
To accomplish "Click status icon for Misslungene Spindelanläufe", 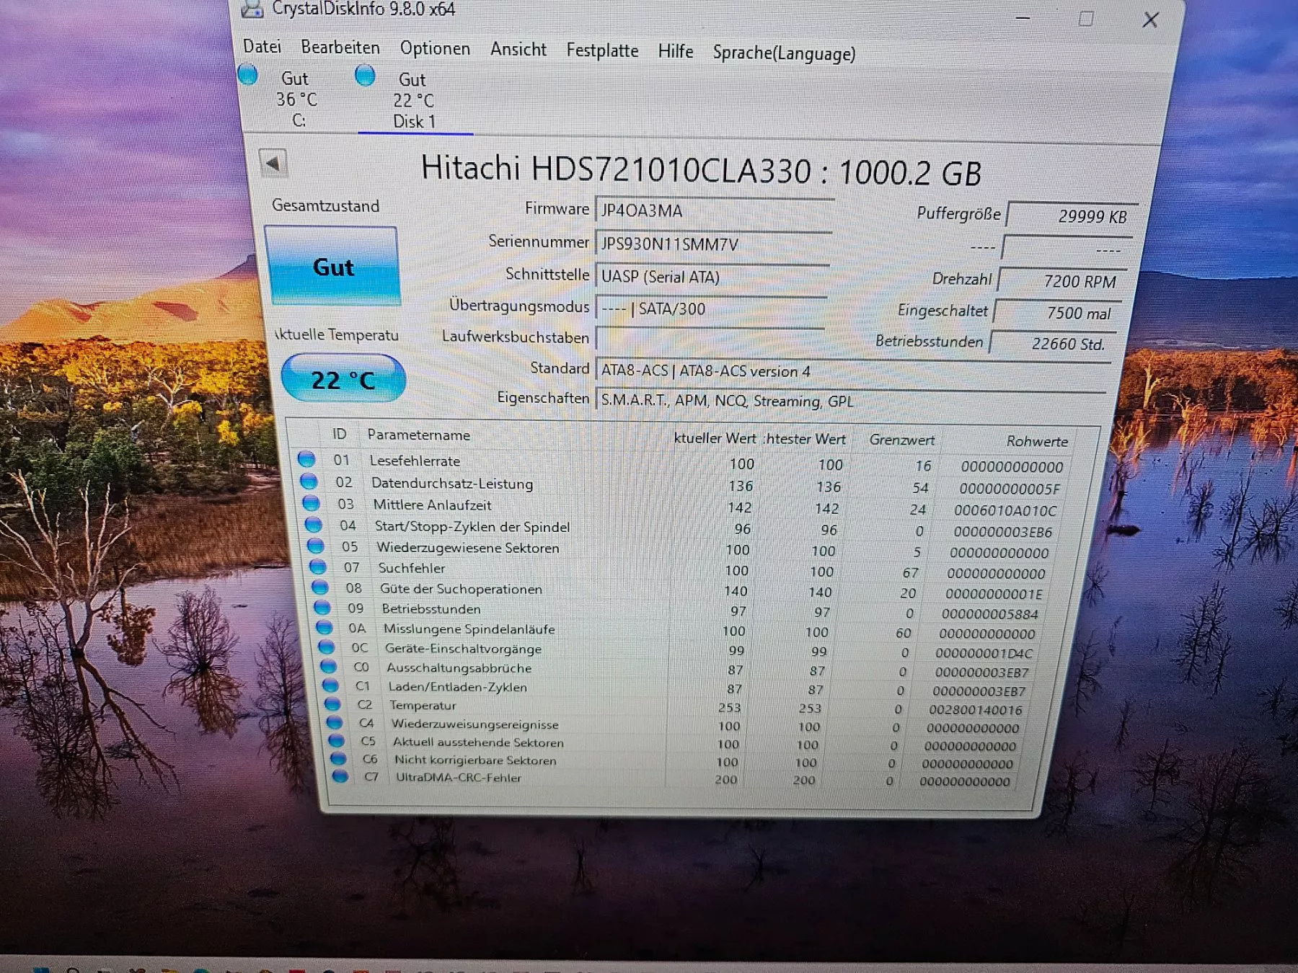I will pyautogui.click(x=324, y=628).
